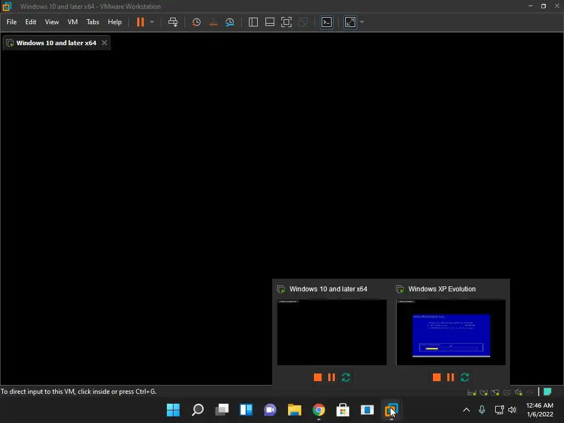The height and width of the screenshot is (423, 564).
Task: Open the power options dropdown arrow
Action: click(152, 22)
